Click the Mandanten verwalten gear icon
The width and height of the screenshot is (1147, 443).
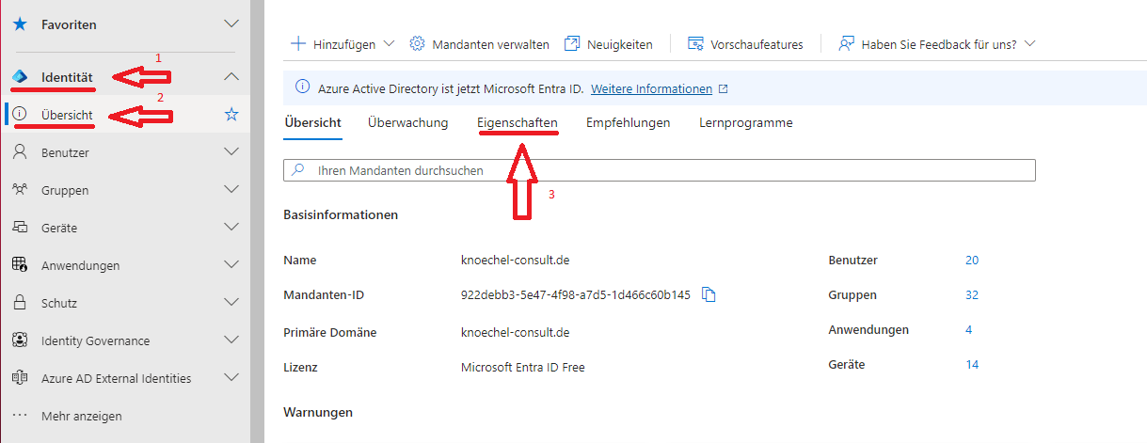tap(418, 44)
